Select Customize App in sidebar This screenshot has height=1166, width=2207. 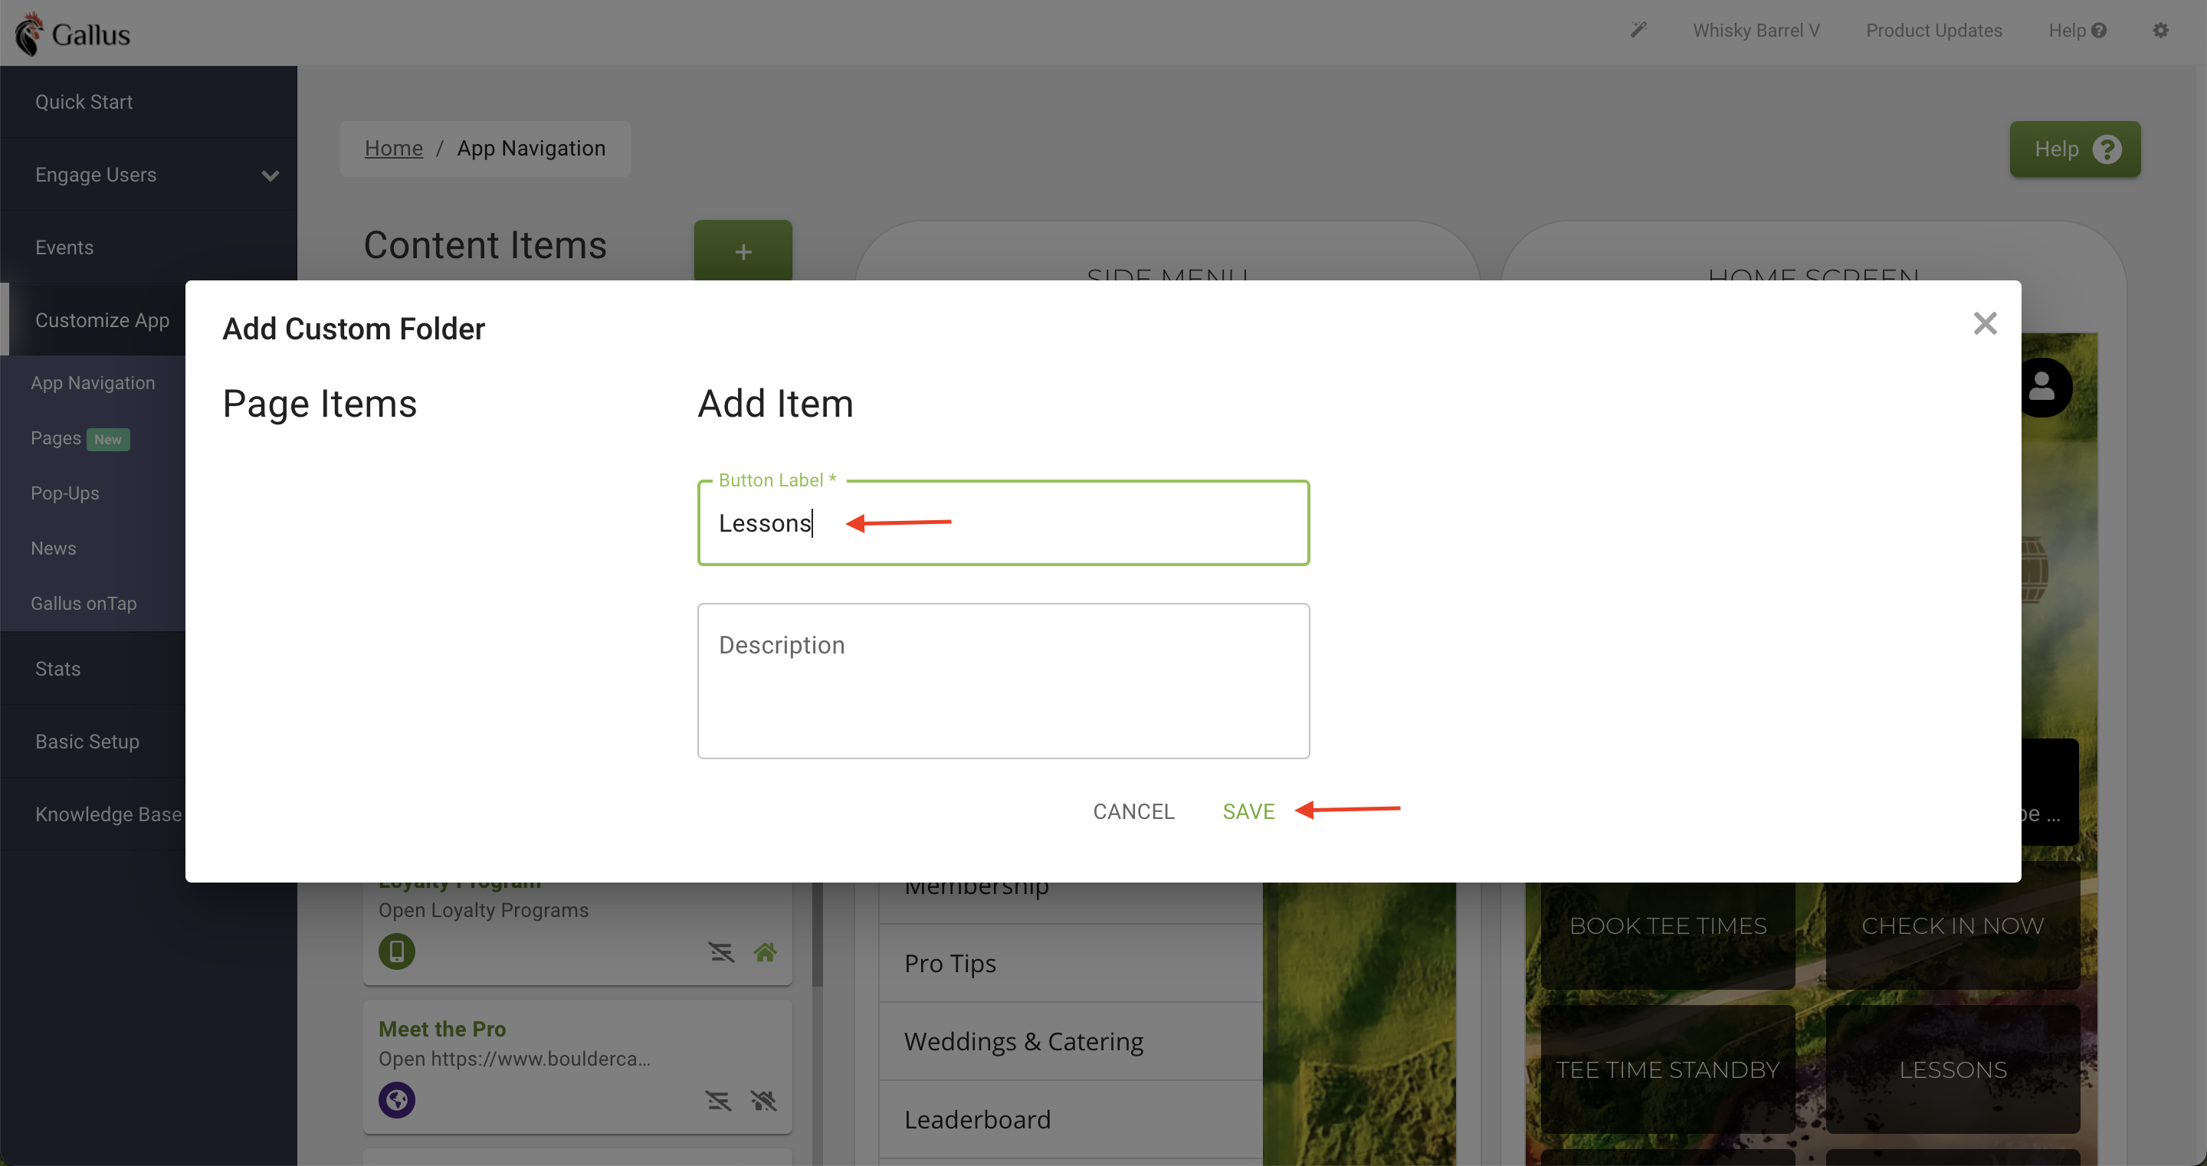102,320
